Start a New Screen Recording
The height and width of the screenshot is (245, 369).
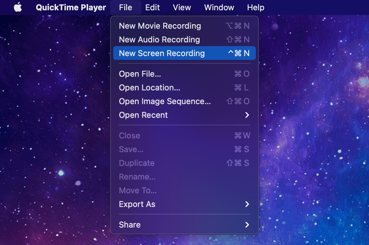[x=162, y=53]
